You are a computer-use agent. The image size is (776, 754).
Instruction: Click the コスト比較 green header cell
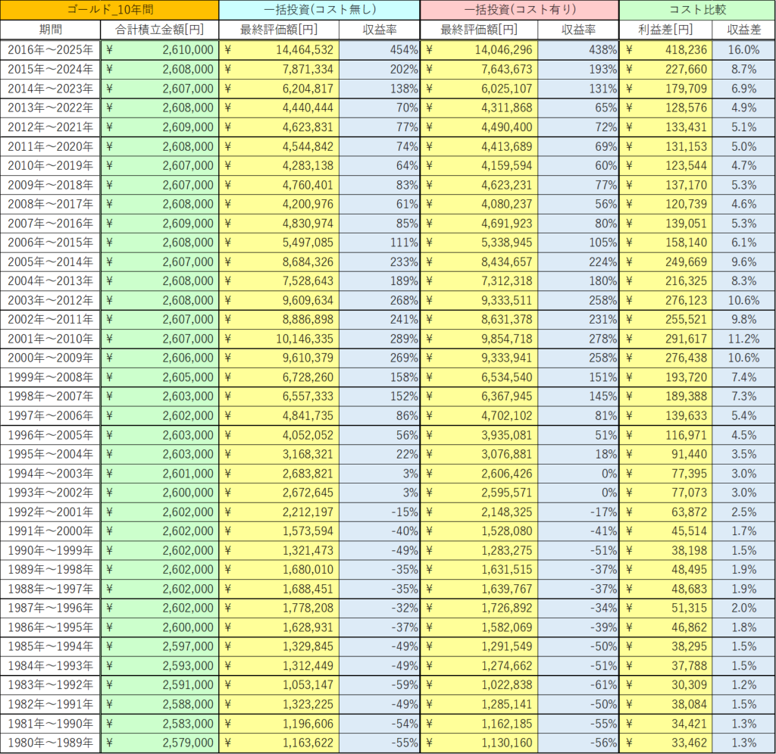(696, 10)
